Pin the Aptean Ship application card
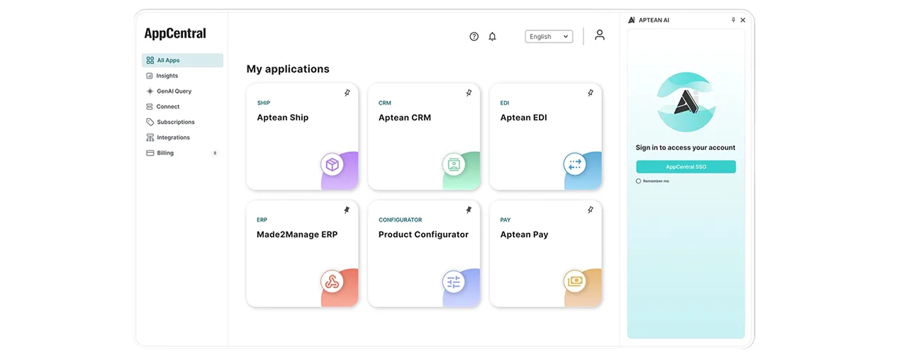The height and width of the screenshot is (354, 911). pyautogui.click(x=347, y=93)
